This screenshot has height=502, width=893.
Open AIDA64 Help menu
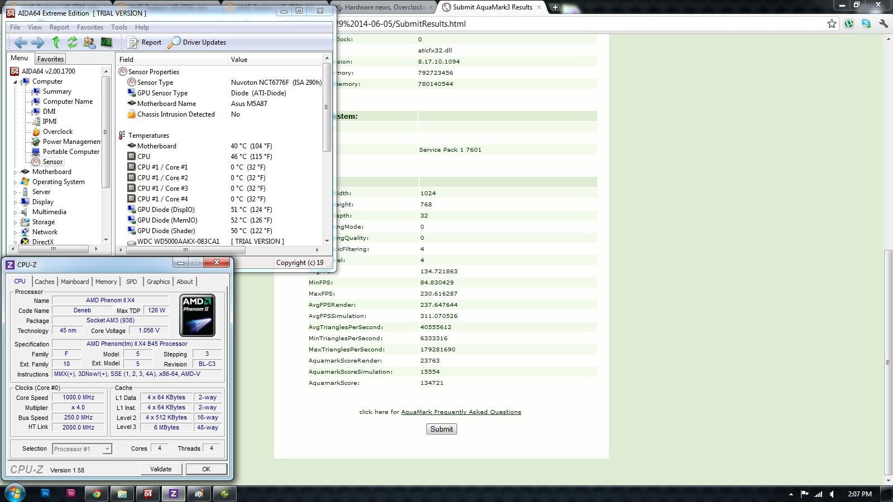(x=142, y=27)
